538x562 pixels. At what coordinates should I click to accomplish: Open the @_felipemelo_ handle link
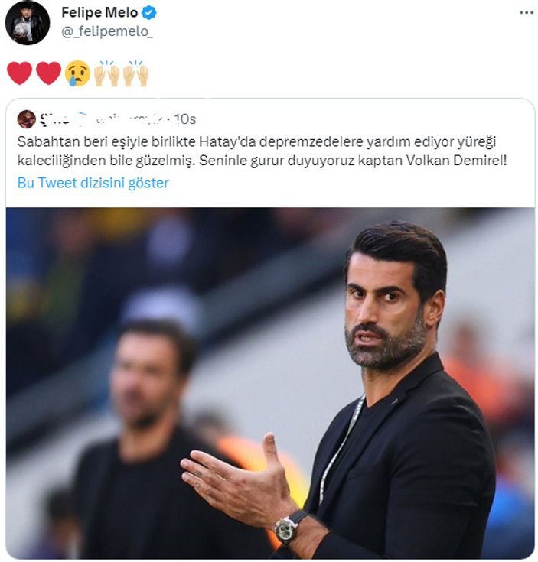tap(107, 31)
